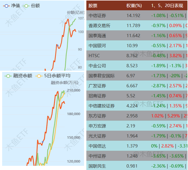Select the HTSC stock name
The image size is (188, 170).
pyautogui.click(x=94, y=56)
